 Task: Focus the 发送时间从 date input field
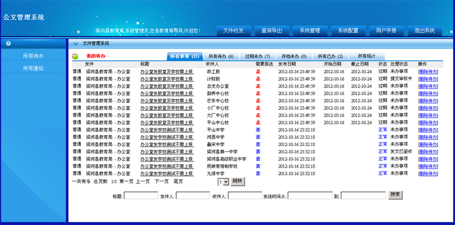310,195
